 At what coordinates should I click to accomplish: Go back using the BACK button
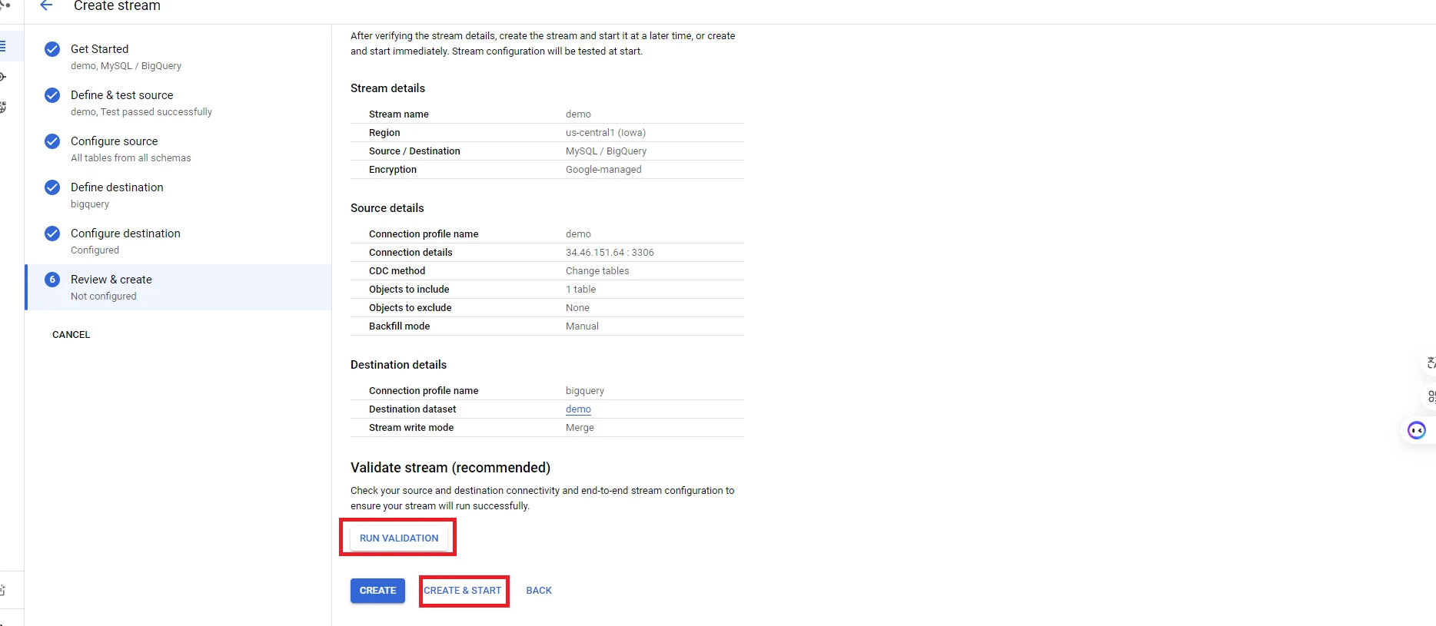tap(539, 591)
